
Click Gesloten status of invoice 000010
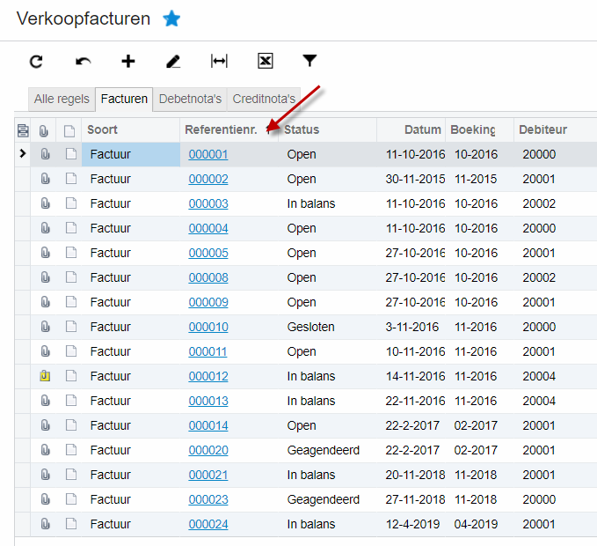click(310, 327)
